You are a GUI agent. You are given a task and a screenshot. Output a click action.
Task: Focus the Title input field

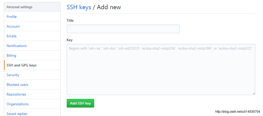click(x=123, y=29)
